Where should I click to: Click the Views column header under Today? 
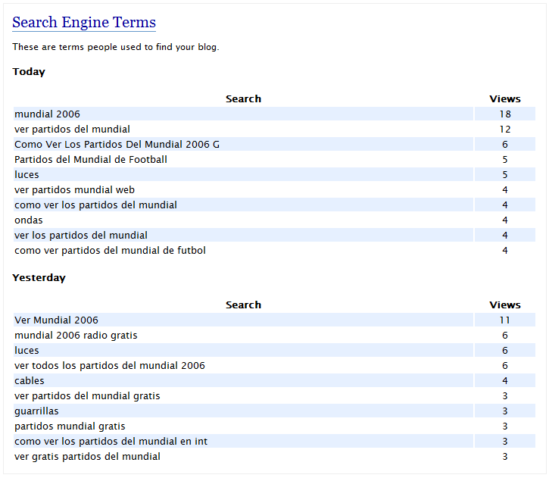504,99
